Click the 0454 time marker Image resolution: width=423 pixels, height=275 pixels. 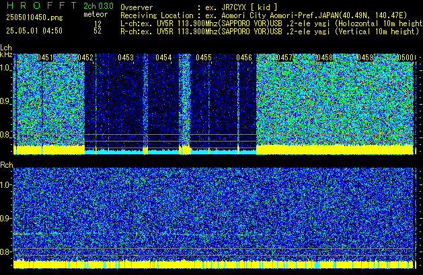163,58
